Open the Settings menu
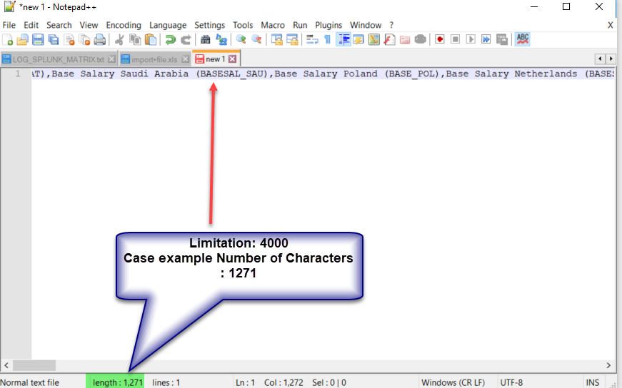Viewport: 622px width, 388px height. (x=209, y=25)
